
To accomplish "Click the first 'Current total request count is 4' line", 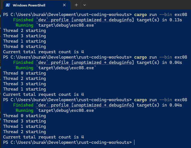I will click(43, 52).
